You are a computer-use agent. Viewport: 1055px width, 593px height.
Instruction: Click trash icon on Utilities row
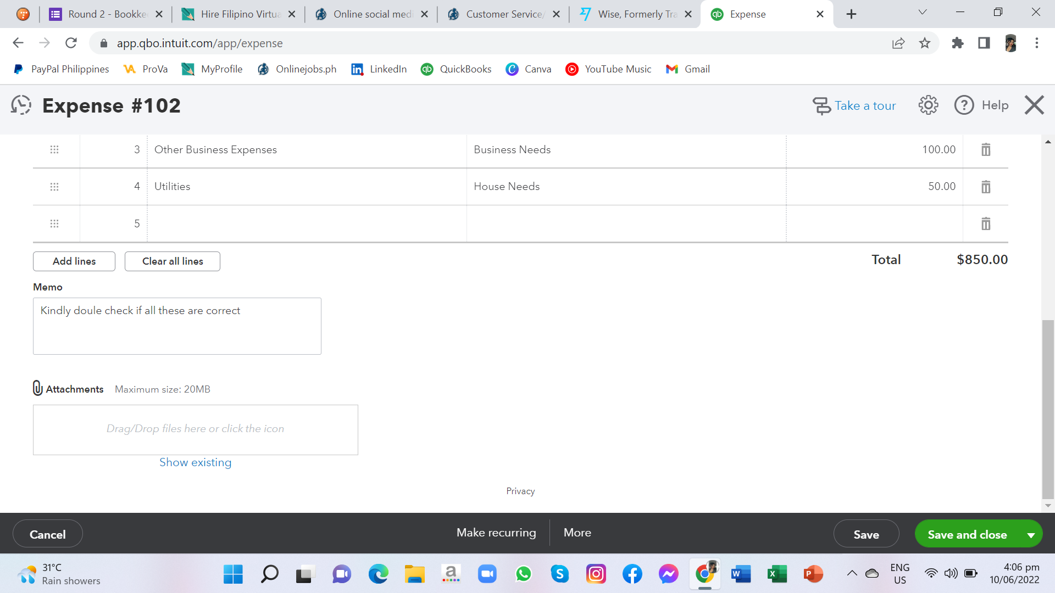[x=986, y=187]
